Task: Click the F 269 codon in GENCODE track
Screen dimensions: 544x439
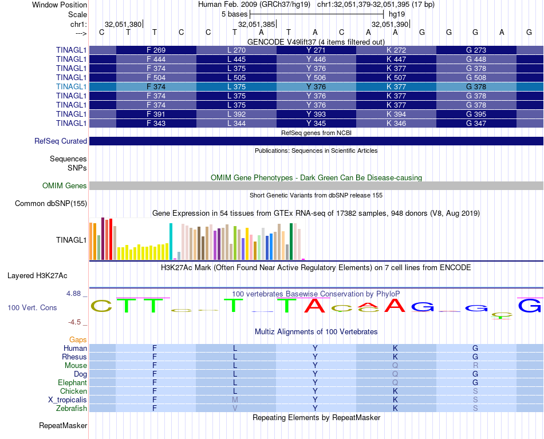Action: [x=156, y=50]
